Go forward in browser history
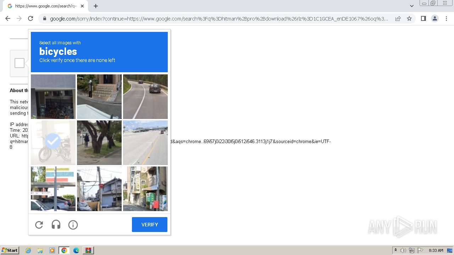 (x=19, y=18)
